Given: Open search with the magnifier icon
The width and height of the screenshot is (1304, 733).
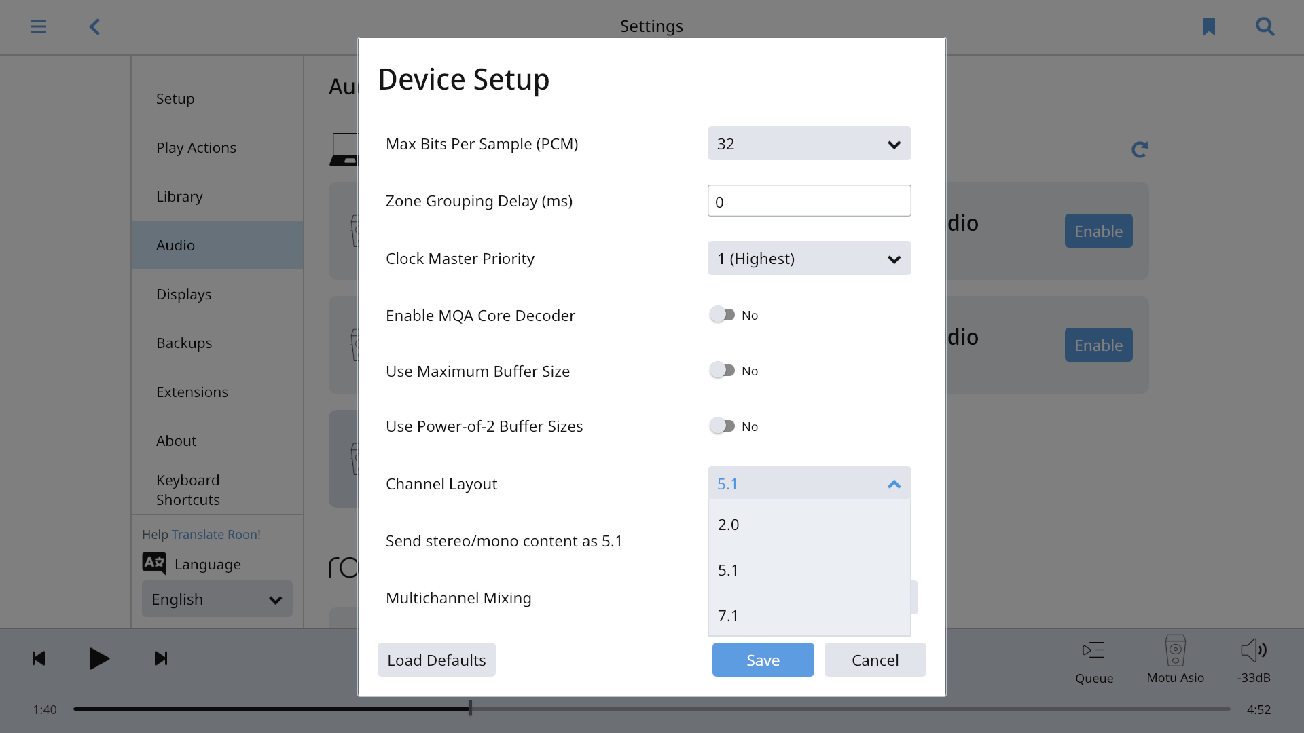Looking at the screenshot, I should pyautogui.click(x=1265, y=26).
